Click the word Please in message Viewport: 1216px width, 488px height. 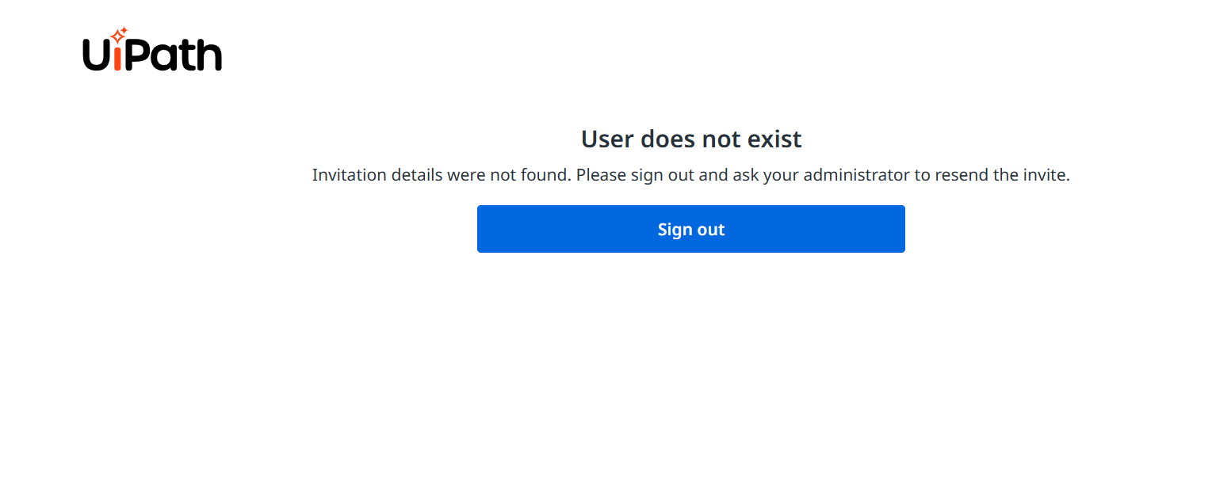[x=602, y=175]
